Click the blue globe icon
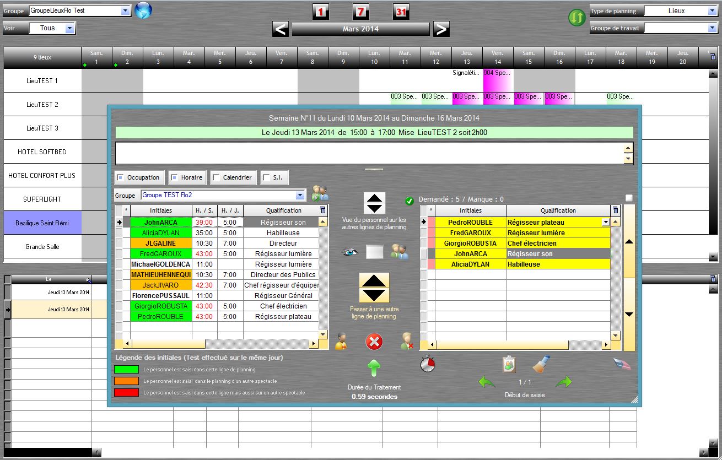Viewport: 722px width, 460px height. [x=143, y=10]
